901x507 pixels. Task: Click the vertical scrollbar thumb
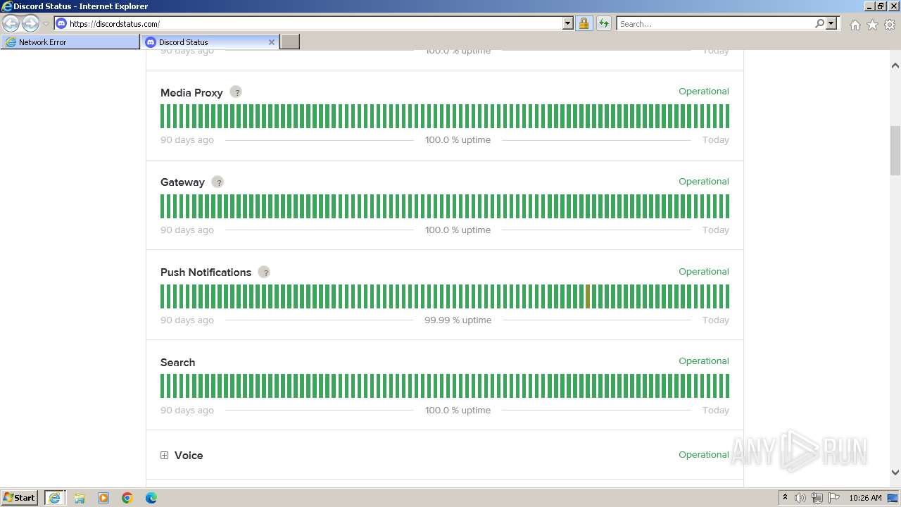click(895, 150)
